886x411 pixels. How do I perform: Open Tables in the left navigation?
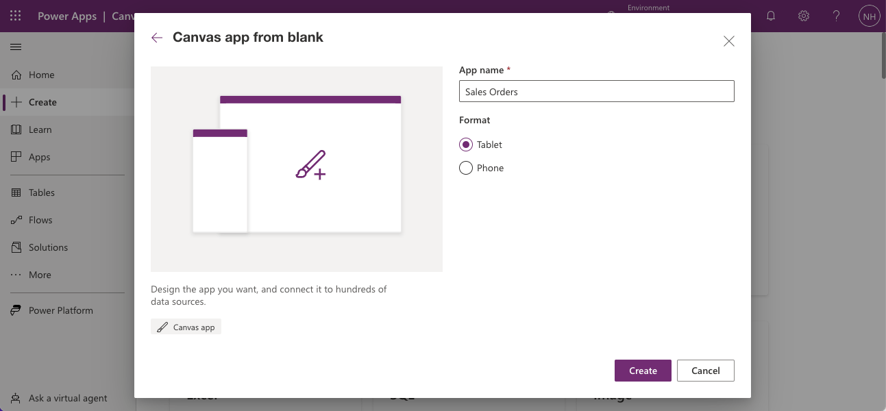coord(41,192)
